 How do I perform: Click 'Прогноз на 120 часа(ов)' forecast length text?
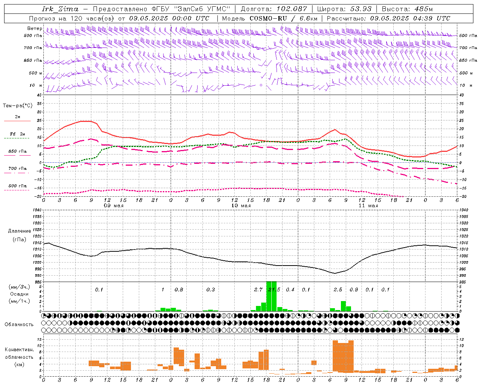(x=72, y=18)
